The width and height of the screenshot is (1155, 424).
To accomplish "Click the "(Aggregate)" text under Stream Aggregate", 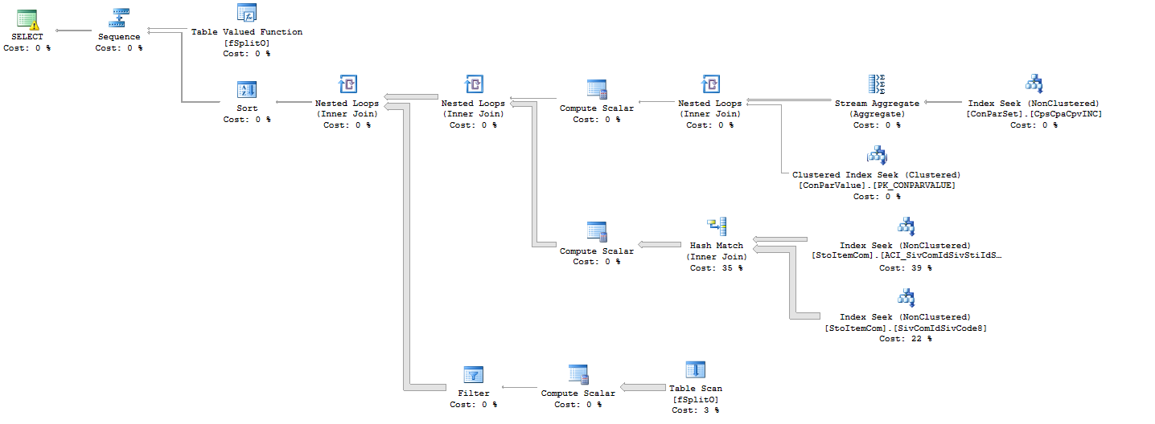I will click(x=877, y=114).
